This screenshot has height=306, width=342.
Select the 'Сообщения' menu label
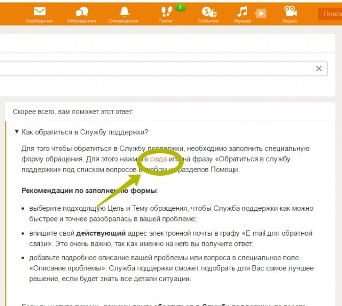pos(39,21)
